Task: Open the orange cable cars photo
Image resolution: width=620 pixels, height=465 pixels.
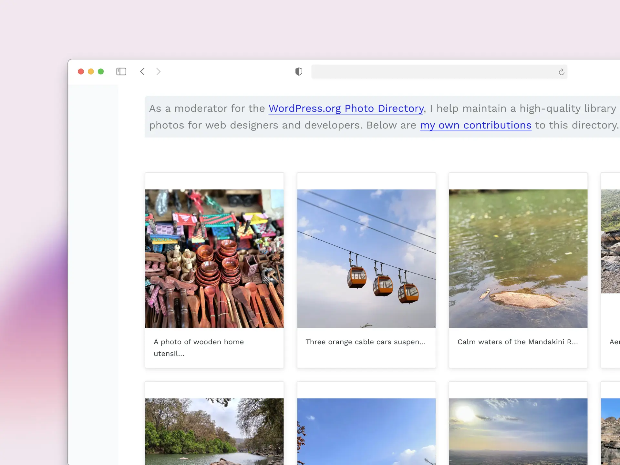Action: 366,258
